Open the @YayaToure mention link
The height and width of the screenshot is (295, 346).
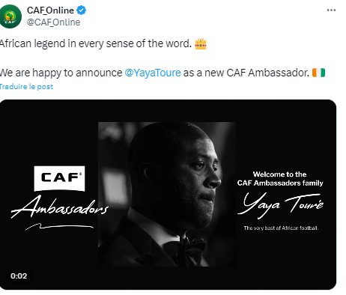click(153, 73)
